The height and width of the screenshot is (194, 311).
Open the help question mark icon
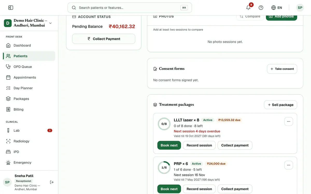pos(261,8)
